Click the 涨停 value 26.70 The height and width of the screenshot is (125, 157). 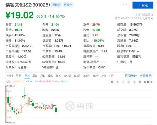coord(96,25)
